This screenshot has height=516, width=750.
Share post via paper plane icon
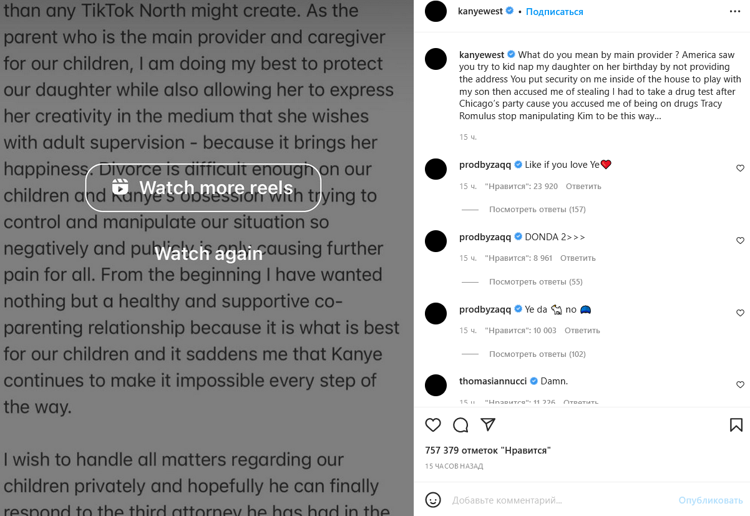click(x=488, y=425)
